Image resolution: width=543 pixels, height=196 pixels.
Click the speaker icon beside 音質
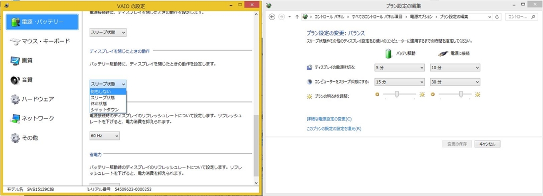pos(15,80)
